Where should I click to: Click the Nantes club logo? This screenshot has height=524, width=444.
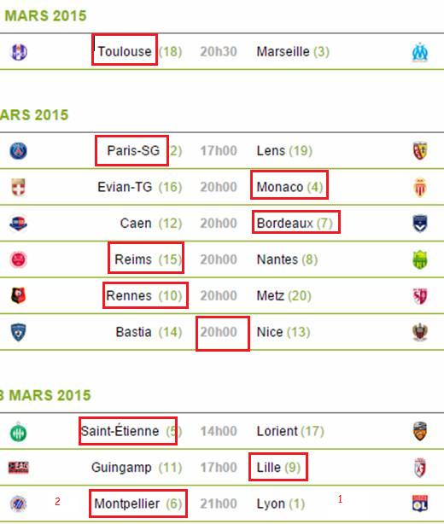click(420, 259)
